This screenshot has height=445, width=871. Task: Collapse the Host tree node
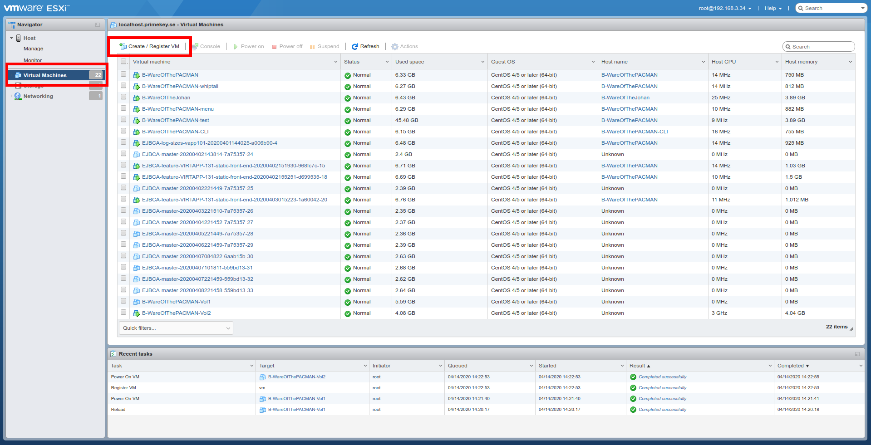pyautogui.click(x=11, y=38)
